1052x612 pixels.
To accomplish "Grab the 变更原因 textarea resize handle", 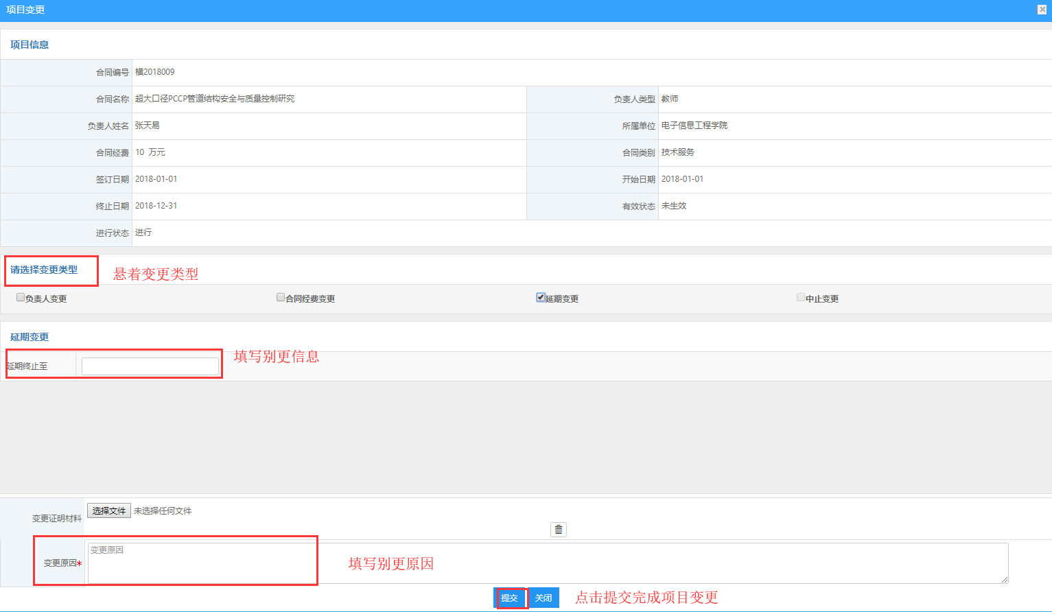I will tap(1005, 580).
